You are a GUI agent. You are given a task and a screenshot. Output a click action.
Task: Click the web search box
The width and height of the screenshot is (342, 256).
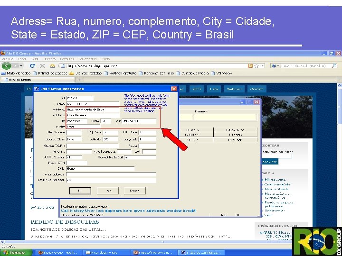click(305, 66)
